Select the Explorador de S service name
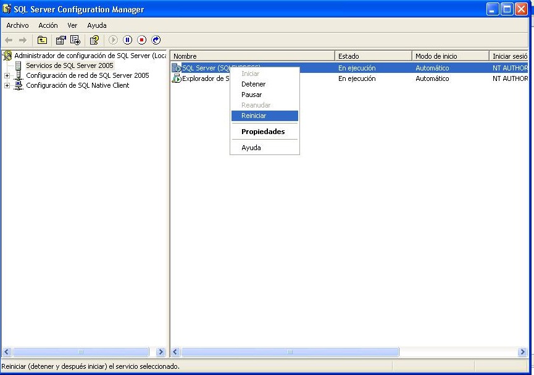The image size is (534, 375). [x=206, y=78]
